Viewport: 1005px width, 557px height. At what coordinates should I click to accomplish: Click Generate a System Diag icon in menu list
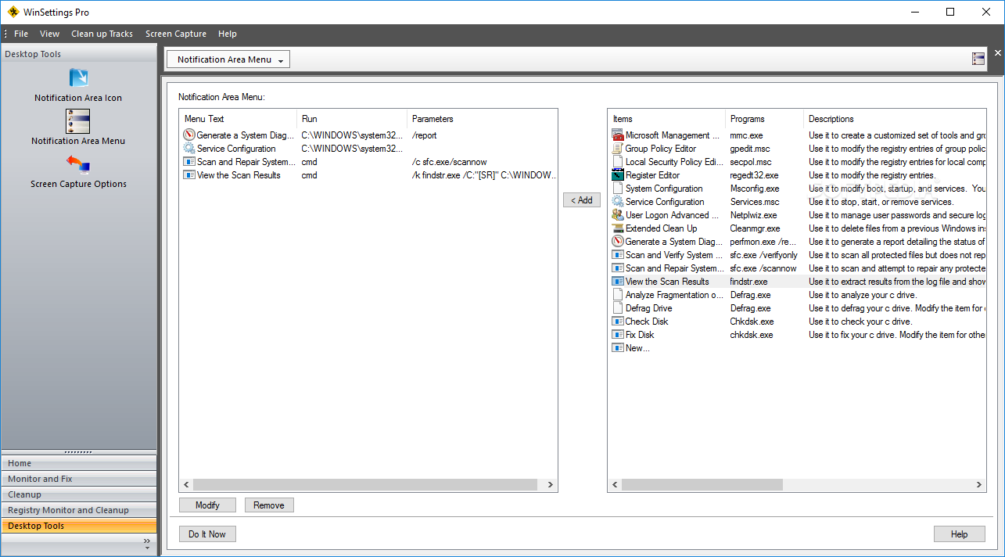189,135
